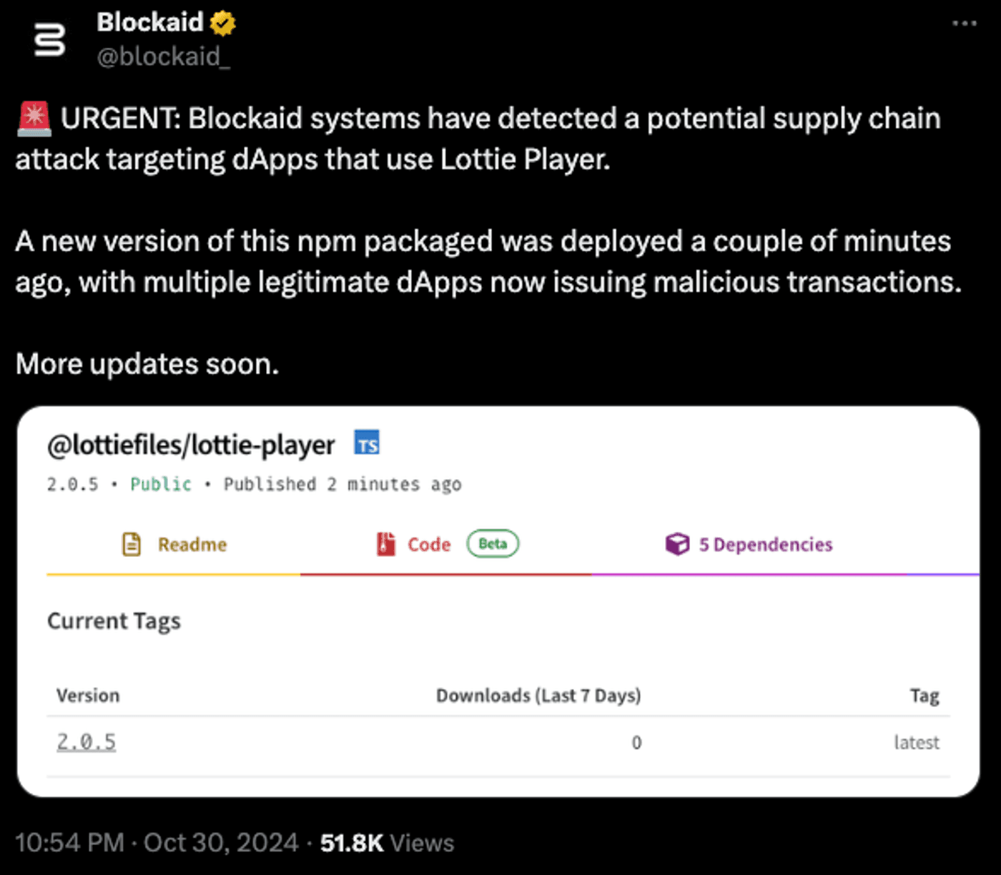Open the 2.0.5 version link in table
1001x875 pixels.
click(87, 742)
